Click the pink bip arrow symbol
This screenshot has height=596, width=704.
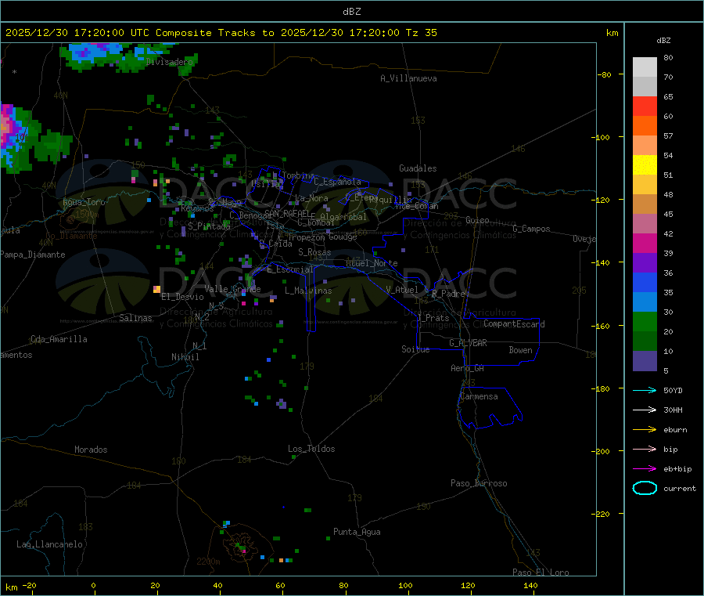(x=645, y=449)
